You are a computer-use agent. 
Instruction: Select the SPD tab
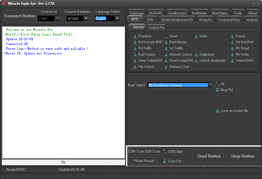click(150, 20)
